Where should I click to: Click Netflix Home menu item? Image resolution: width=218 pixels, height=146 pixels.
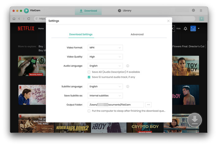point(41,28)
